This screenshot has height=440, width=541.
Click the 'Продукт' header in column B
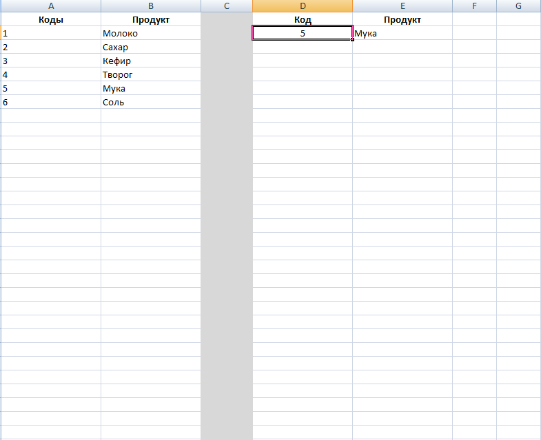(x=151, y=19)
